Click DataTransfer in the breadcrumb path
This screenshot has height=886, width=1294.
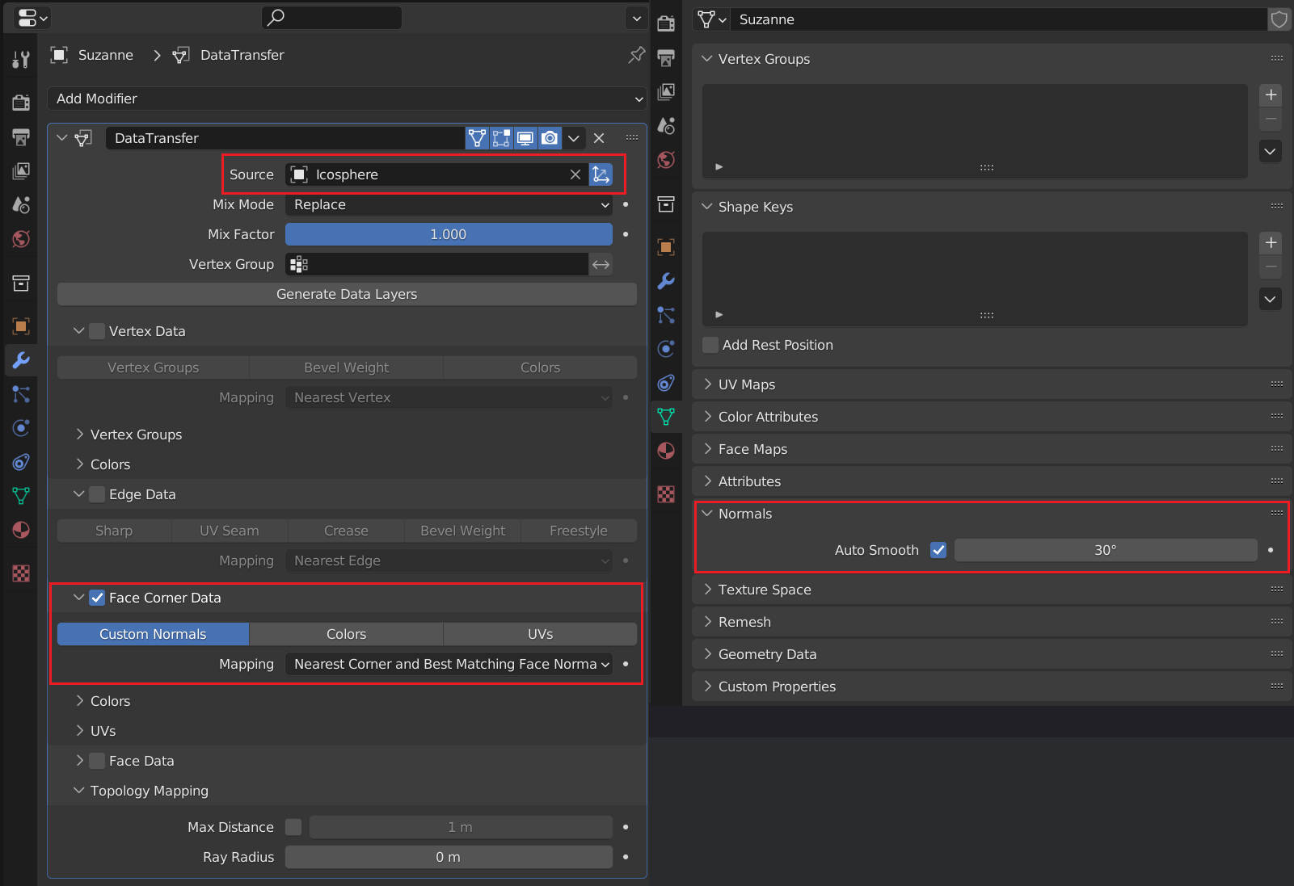click(242, 55)
